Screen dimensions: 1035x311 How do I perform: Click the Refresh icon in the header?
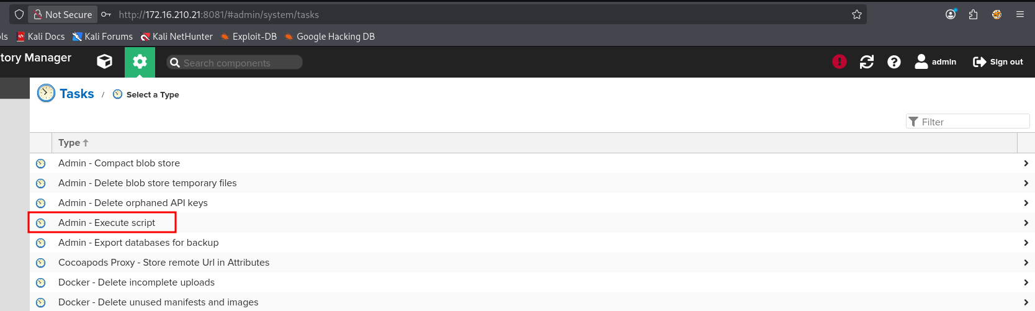(x=866, y=61)
